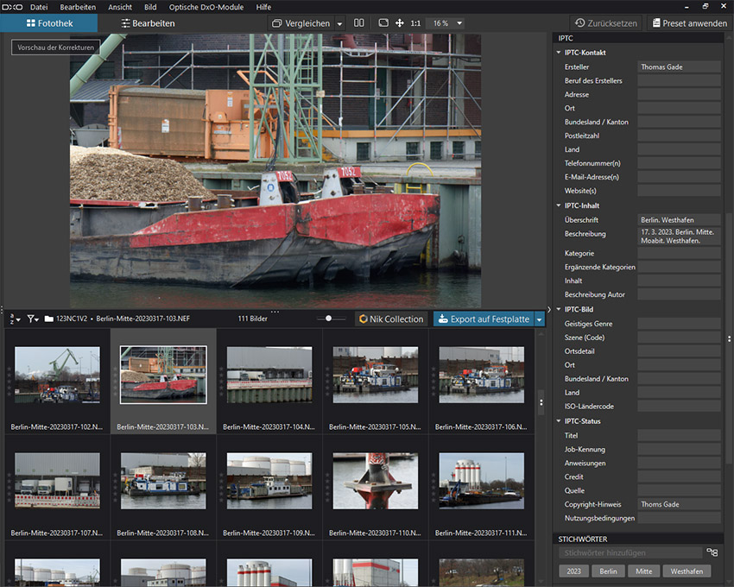
Task: Click the Westhafen keyword tag
Action: click(x=687, y=571)
